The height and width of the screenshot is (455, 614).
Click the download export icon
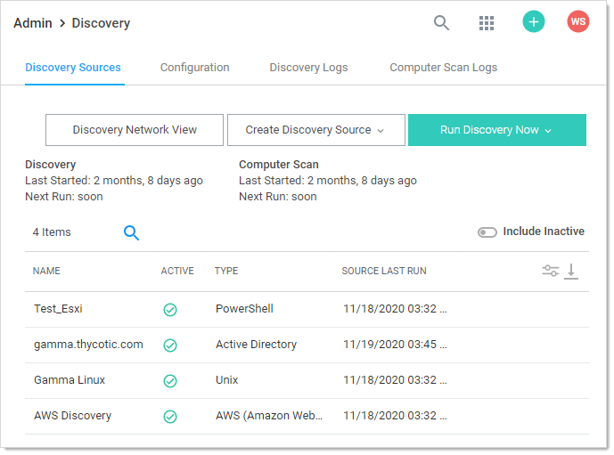[572, 271]
